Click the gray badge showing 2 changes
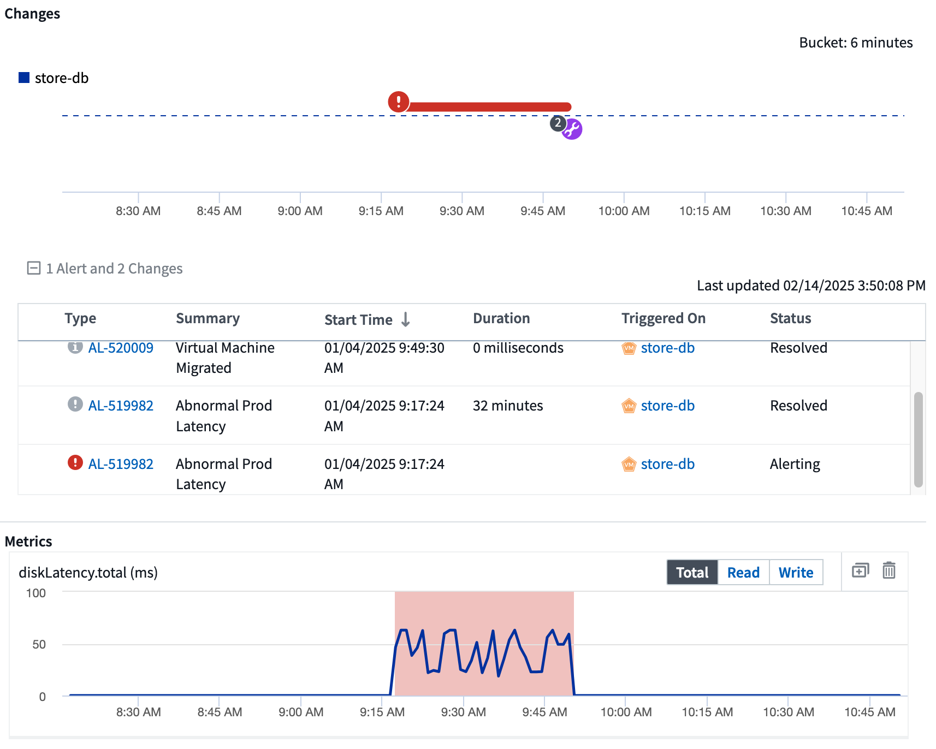 point(557,123)
